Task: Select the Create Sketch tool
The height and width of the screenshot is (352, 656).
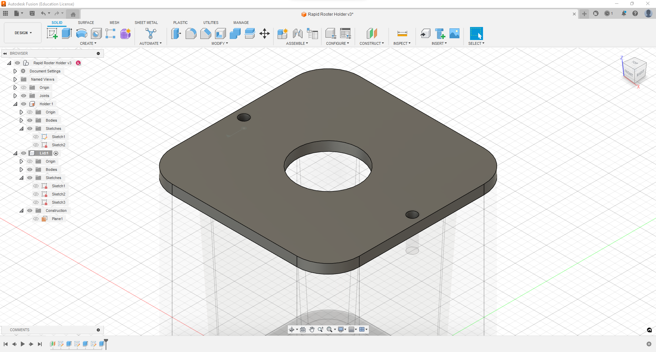Action: point(52,33)
